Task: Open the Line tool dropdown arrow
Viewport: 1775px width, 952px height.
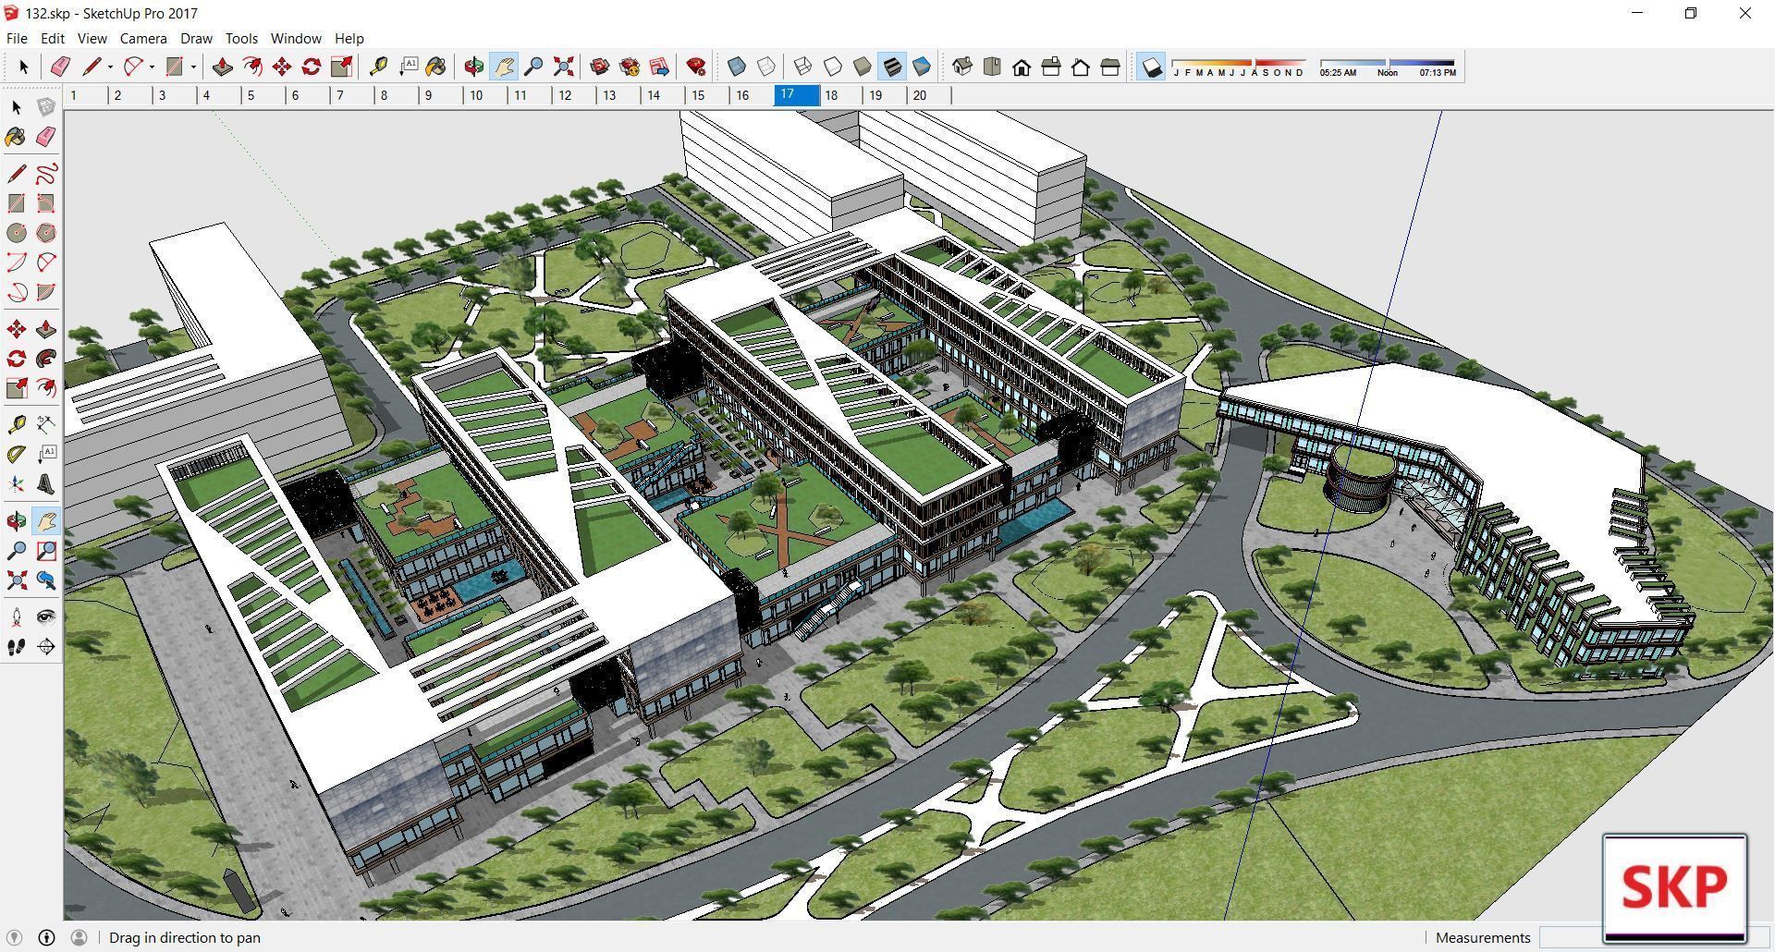Action: (x=110, y=66)
